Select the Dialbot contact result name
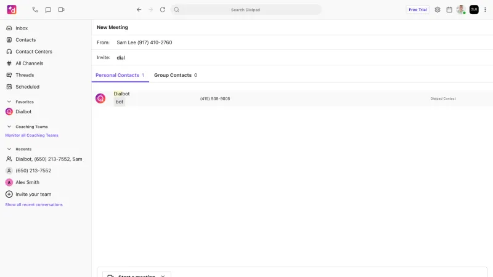Image resolution: width=493 pixels, height=277 pixels. pos(121,94)
